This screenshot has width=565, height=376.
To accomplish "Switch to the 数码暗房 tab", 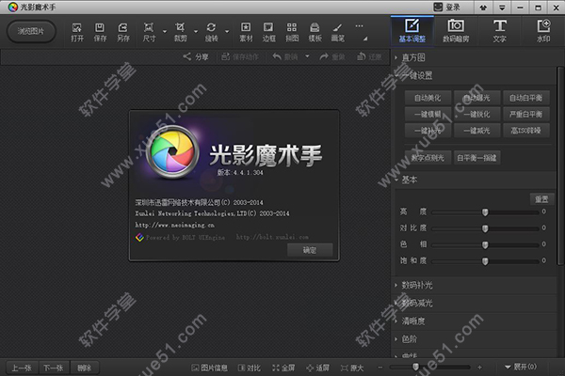I will coord(455,30).
